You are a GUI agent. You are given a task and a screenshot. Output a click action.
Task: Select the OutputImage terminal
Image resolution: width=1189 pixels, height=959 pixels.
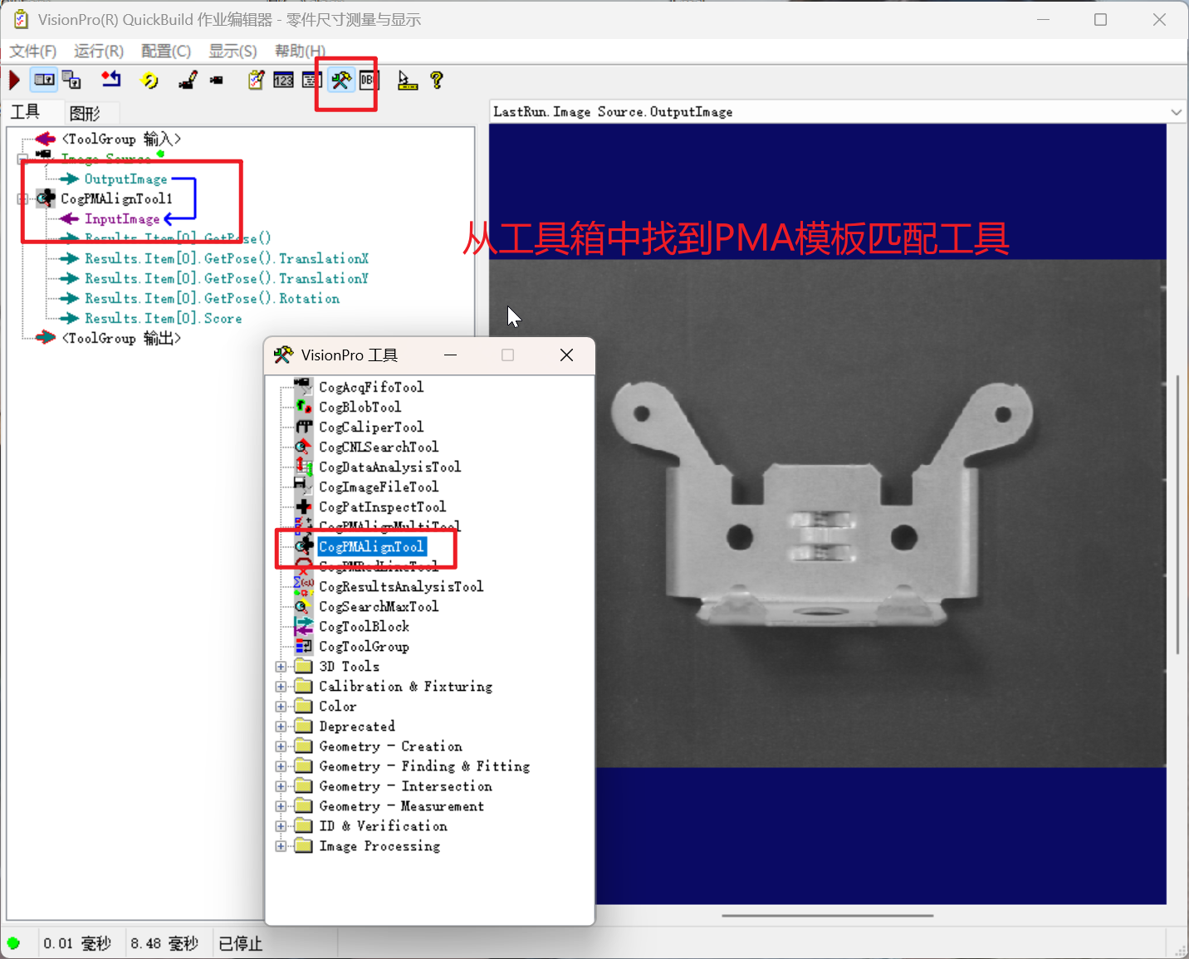click(125, 179)
